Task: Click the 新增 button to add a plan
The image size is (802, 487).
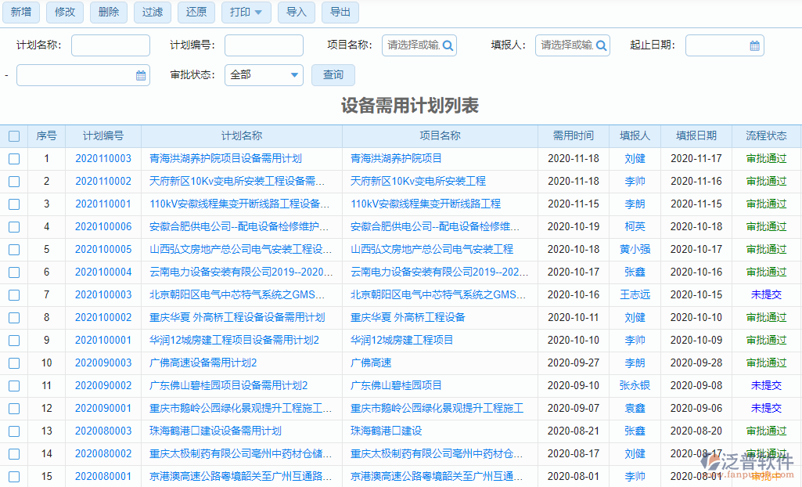Action: click(20, 13)
